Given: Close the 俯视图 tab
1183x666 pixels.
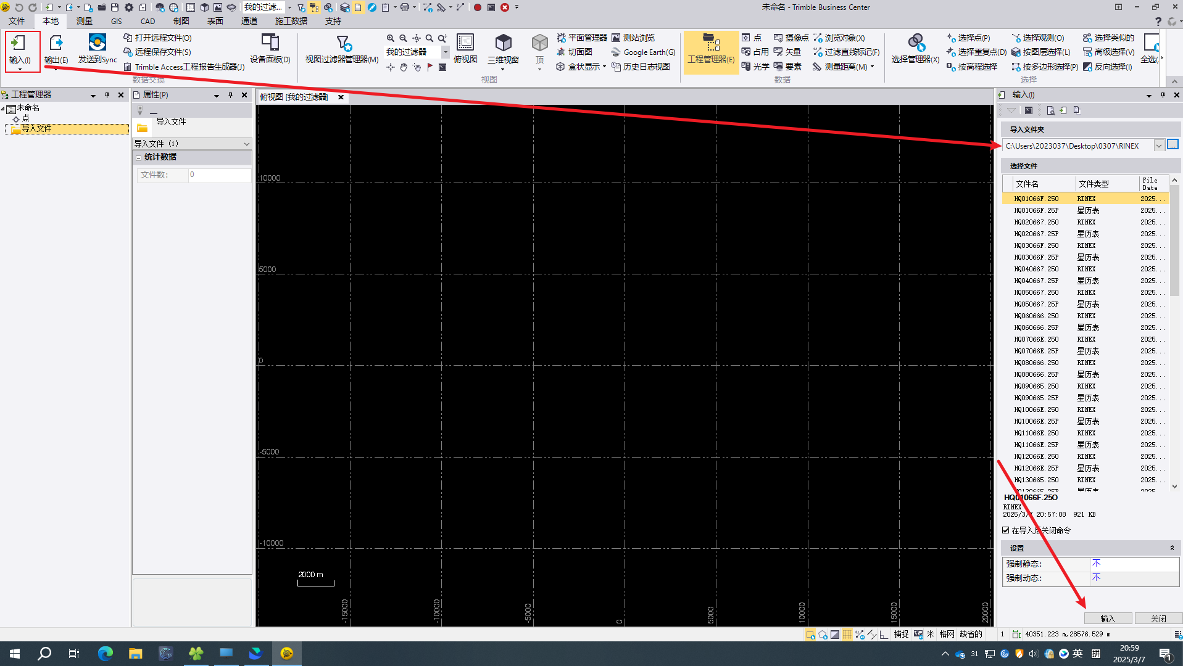Looking at the screenshot, I should coord(341,97).
